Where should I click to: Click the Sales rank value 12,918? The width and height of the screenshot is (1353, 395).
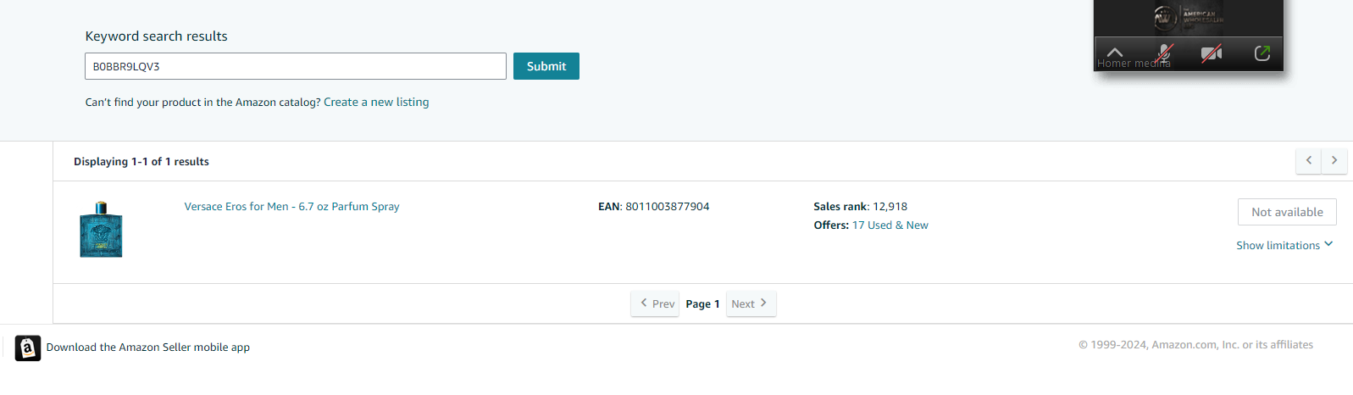890,206
